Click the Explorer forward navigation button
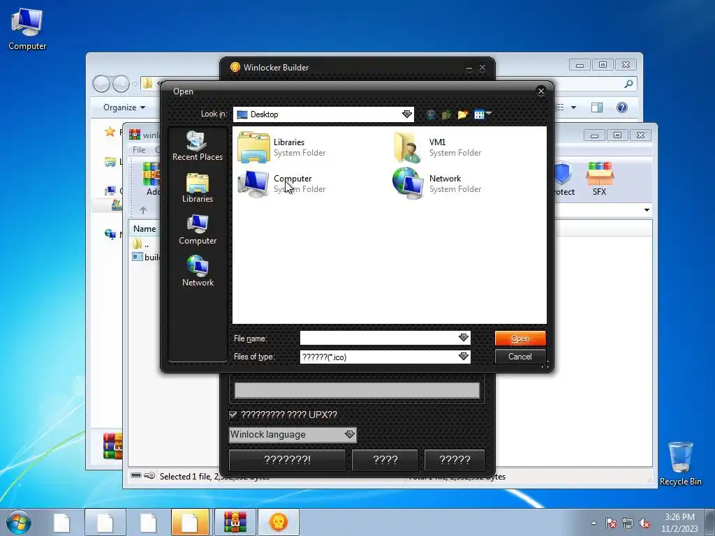The width and height of the screenshot is (715, 536). pyautogui.click(x=121, y=84)
